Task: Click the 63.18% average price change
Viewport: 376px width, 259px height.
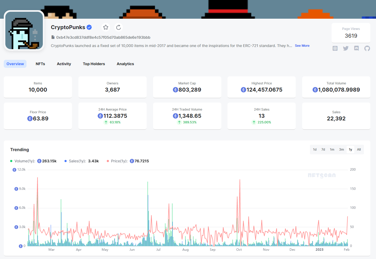Action: [115, 122]
